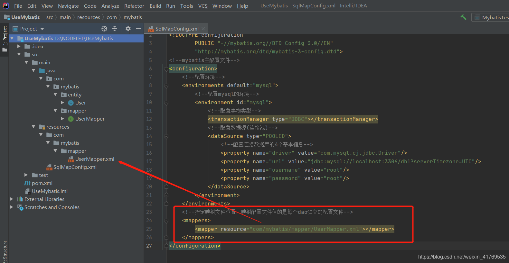The image size is (509, 263).
Task: Click the UseMybatis.iml file icon
Action: tap(27, 191)
